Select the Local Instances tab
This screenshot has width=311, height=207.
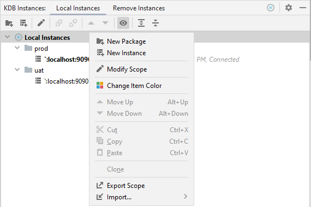pyautogui.click(x=78, y=8)
